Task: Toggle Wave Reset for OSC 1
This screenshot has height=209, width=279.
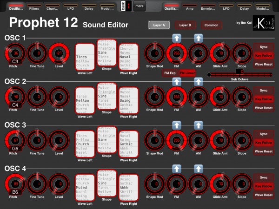Action: 264,65
